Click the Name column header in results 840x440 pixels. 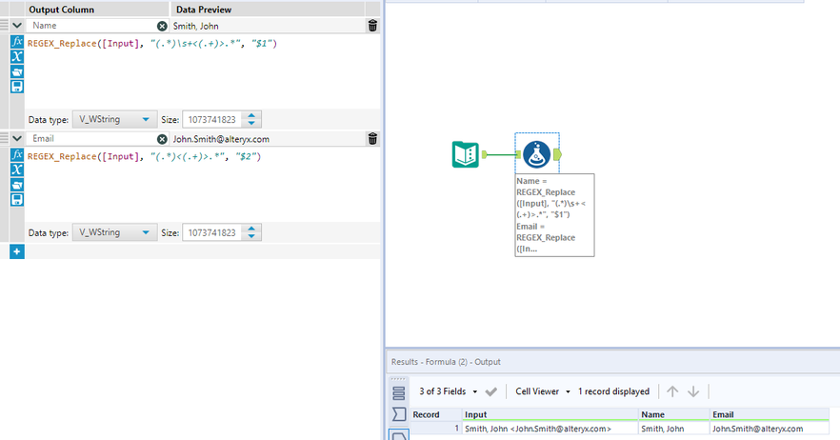(x=674, y=414)
